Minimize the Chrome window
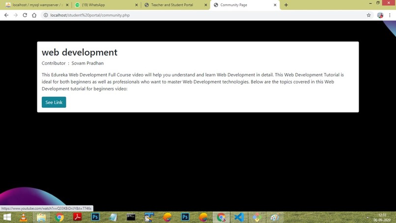The width and height of the screenshot is (396, 223). pos(370,3)
